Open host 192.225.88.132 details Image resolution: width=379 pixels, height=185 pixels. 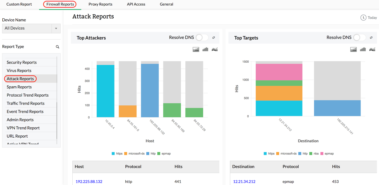[x=89, y=181]
